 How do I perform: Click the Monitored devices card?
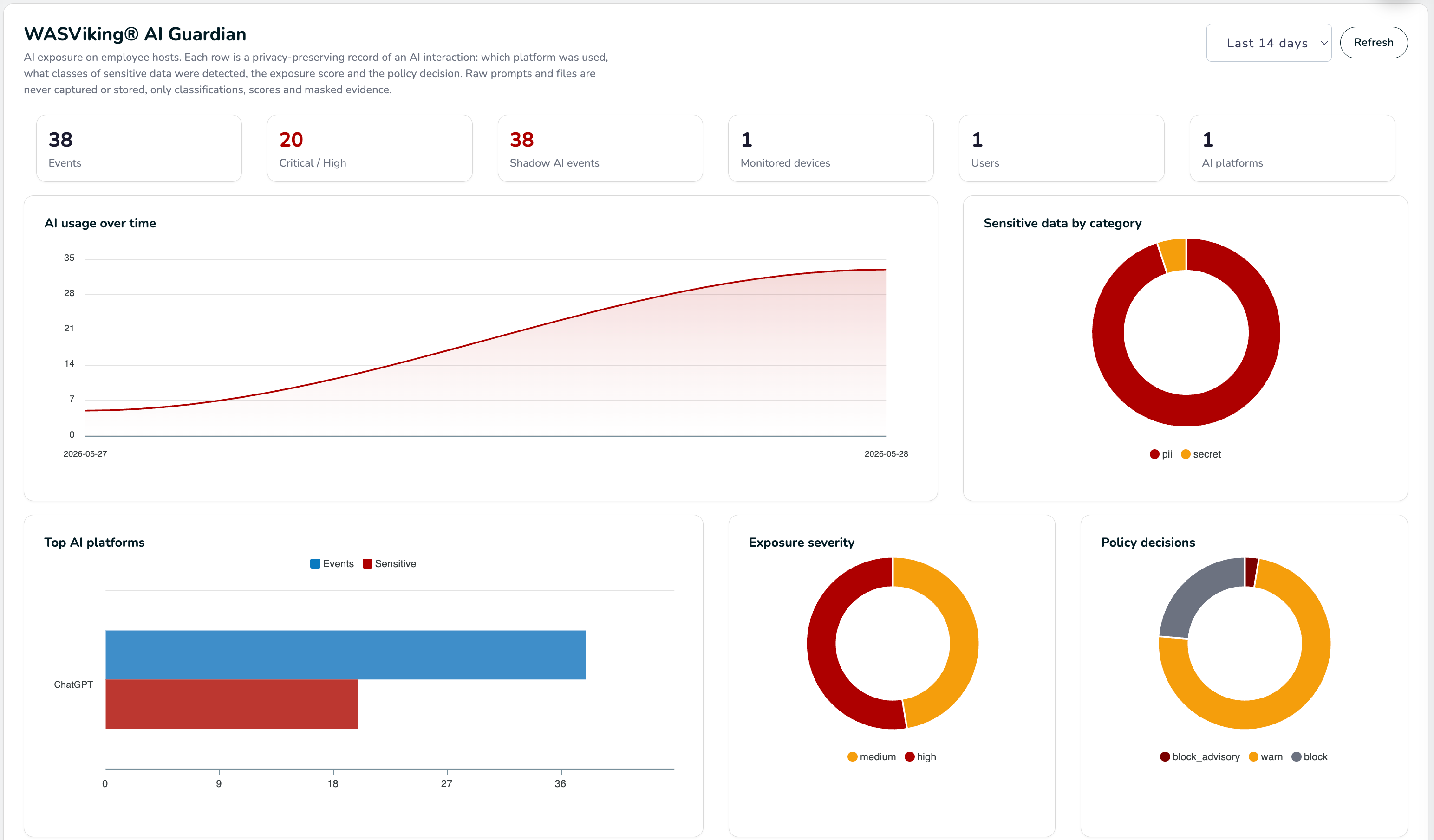tap(831, 149)
